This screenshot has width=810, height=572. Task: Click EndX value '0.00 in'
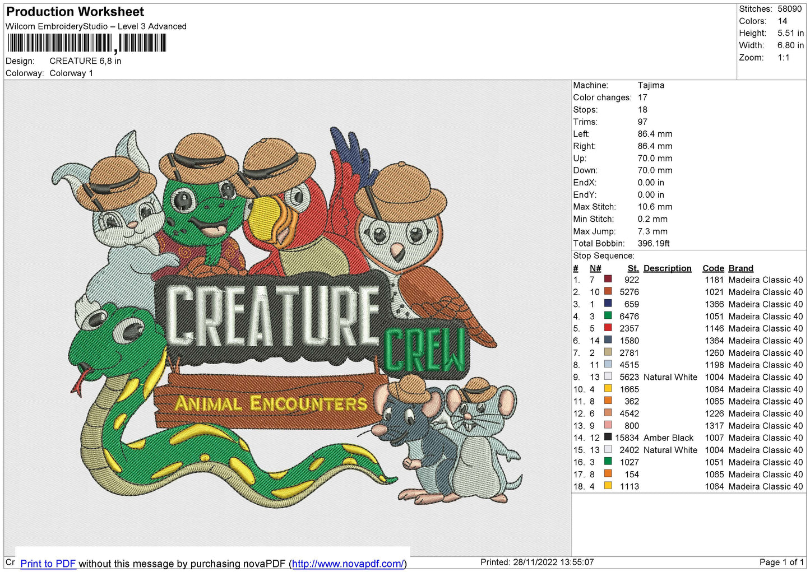point(651,183)
